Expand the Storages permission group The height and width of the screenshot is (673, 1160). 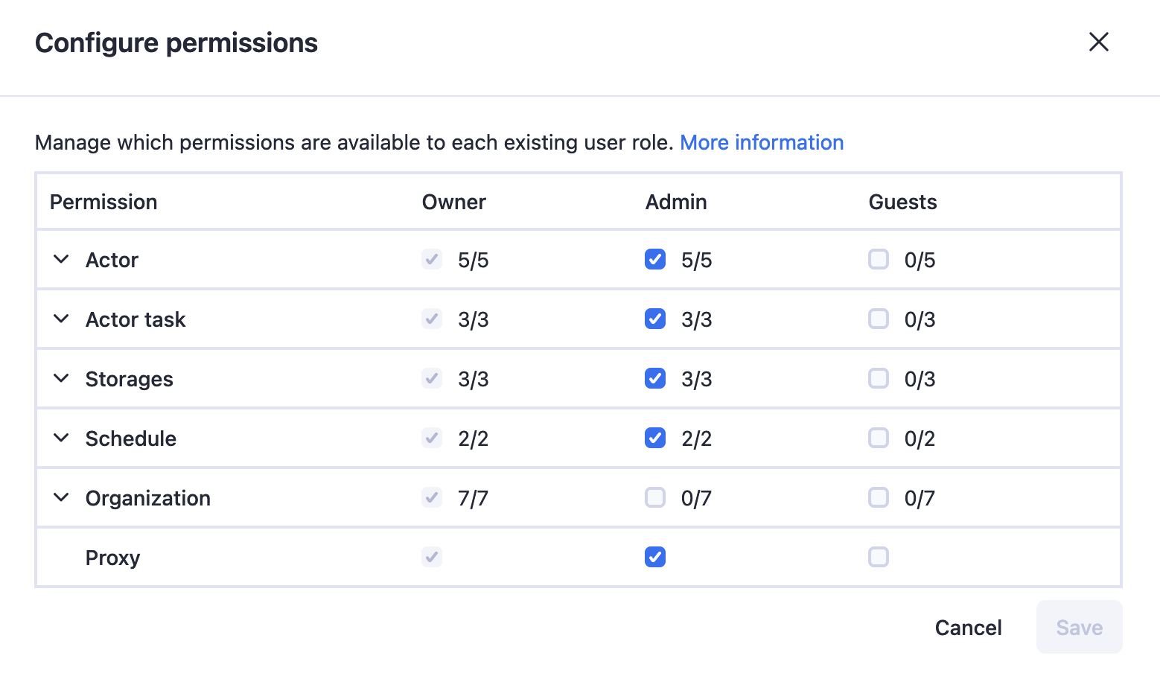coord(61,378)
